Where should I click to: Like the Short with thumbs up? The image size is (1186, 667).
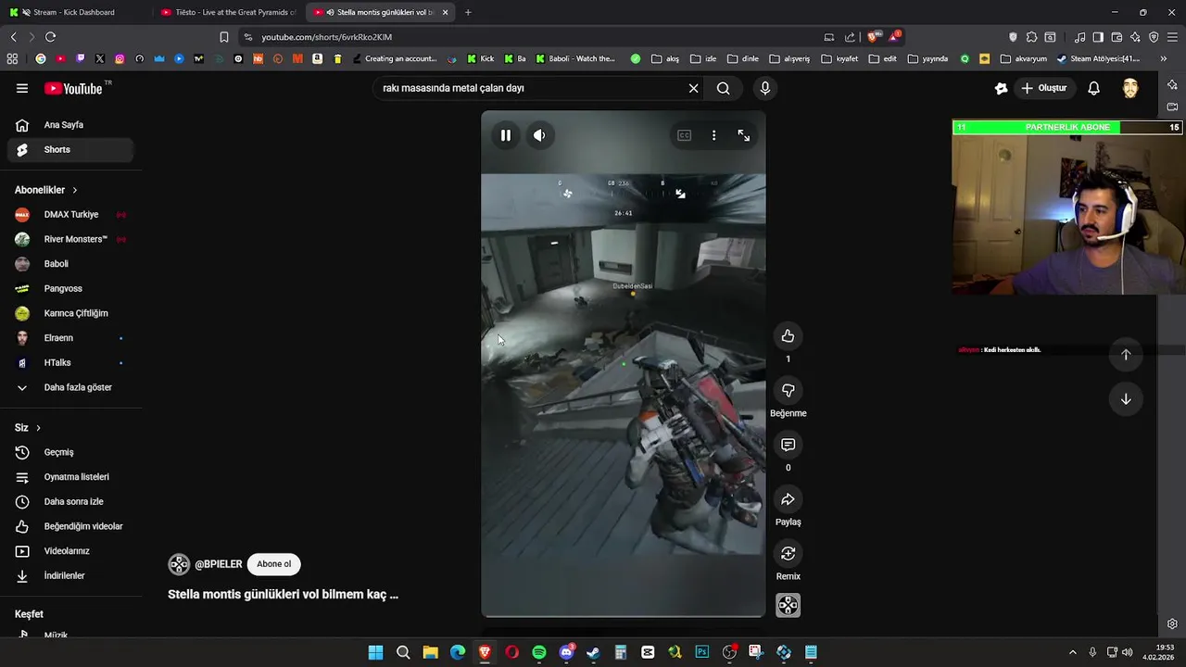click(x=788, y=336)
